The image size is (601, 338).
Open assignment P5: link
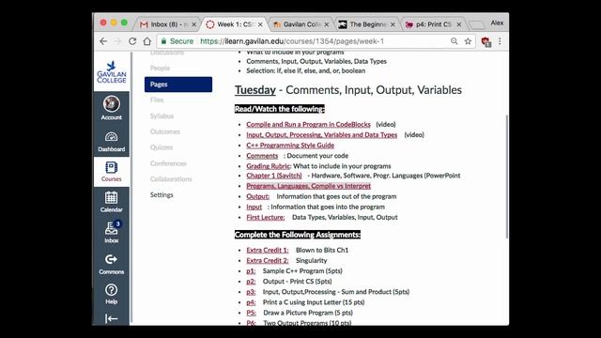click(x=251, y=313)
